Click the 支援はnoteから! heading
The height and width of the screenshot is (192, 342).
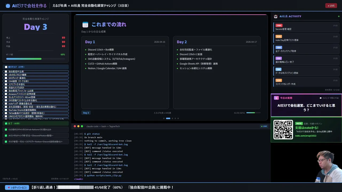coord(307,128)
